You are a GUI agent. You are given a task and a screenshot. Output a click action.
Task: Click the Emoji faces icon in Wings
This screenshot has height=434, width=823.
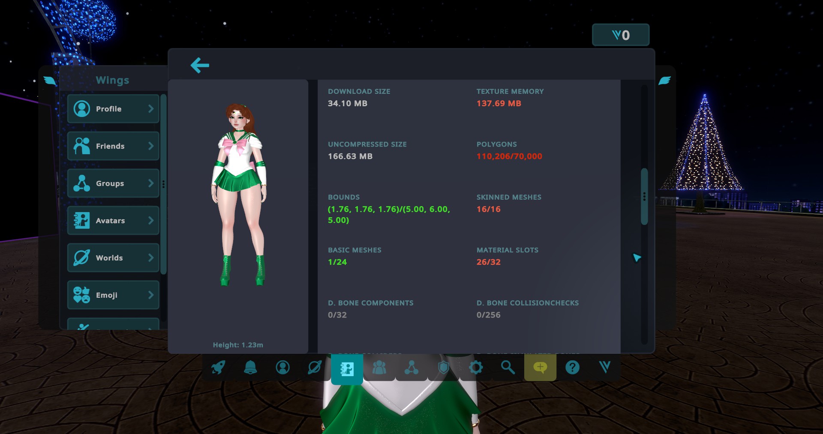tap(81, 295)
